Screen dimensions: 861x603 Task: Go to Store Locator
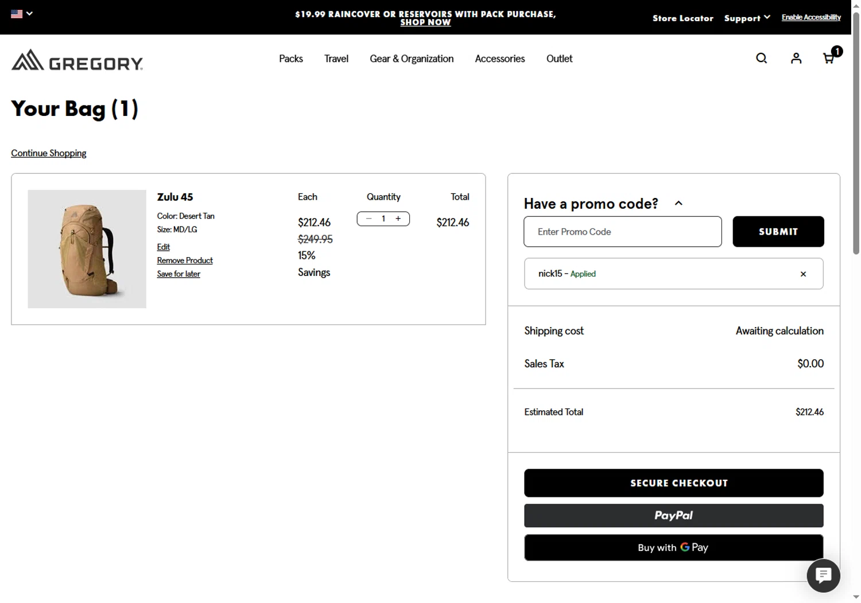click(683, 18)
